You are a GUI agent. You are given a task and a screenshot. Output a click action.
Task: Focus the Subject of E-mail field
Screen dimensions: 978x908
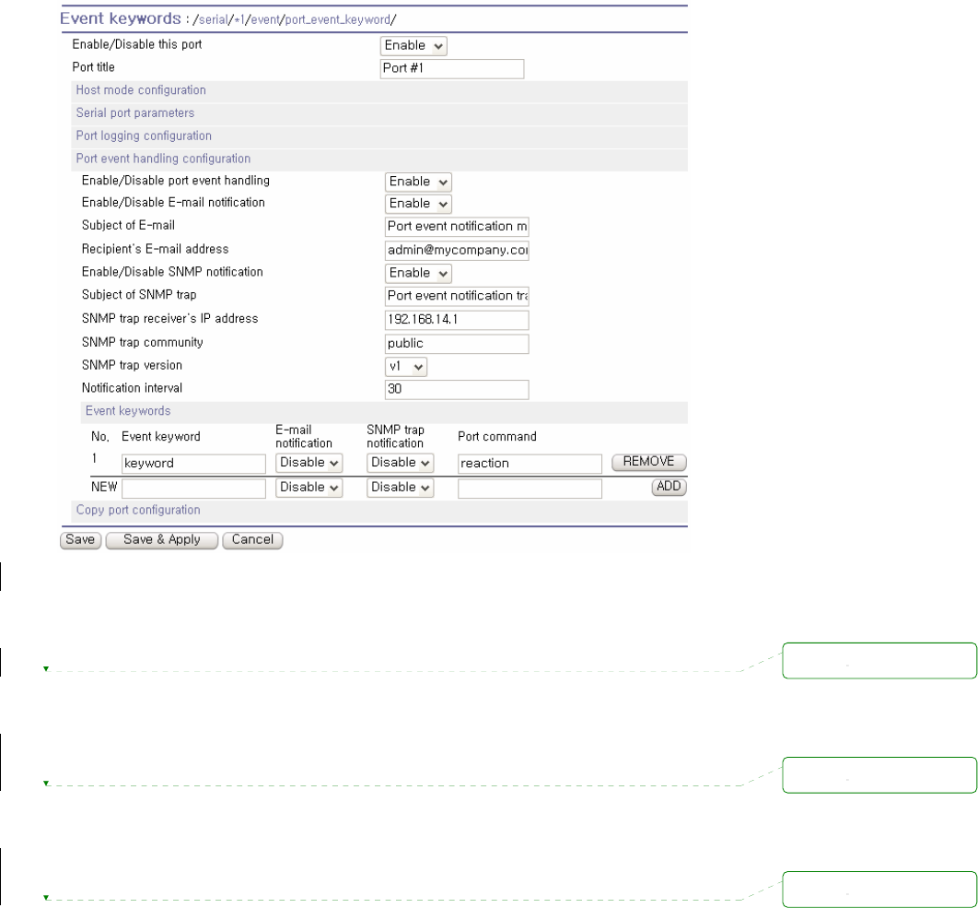click(457, 227)
